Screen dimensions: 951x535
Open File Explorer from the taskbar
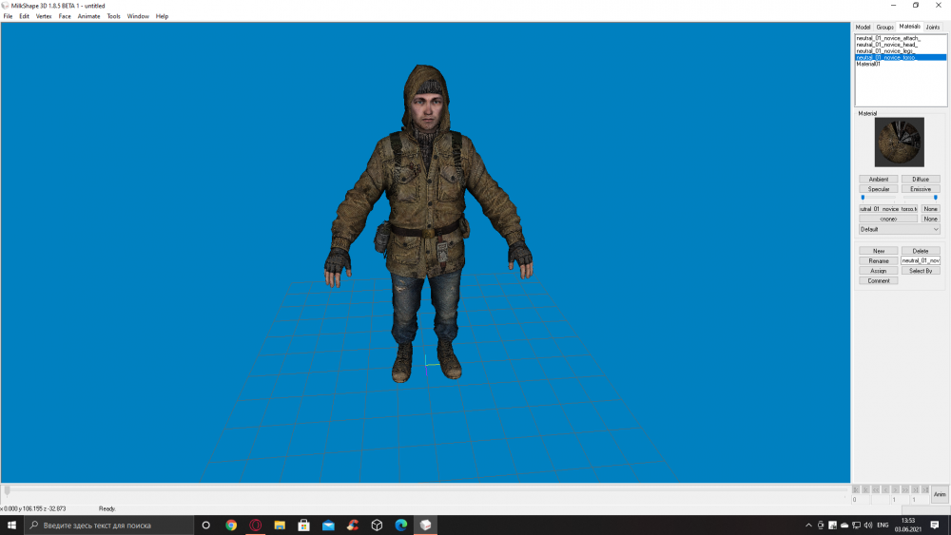point(280,525)
